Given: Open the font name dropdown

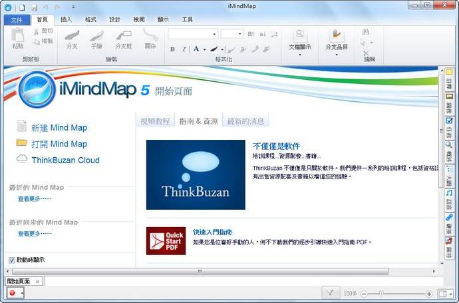Looking at the screenshot, I should [x=214, y=34].
